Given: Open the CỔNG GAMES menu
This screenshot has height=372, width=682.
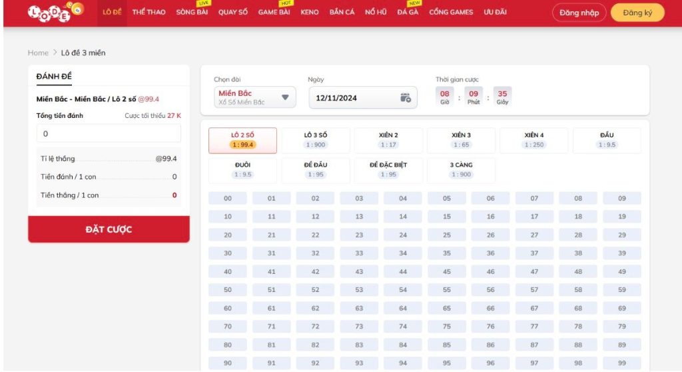Looking at the screenshot, I should coord(451,12).
